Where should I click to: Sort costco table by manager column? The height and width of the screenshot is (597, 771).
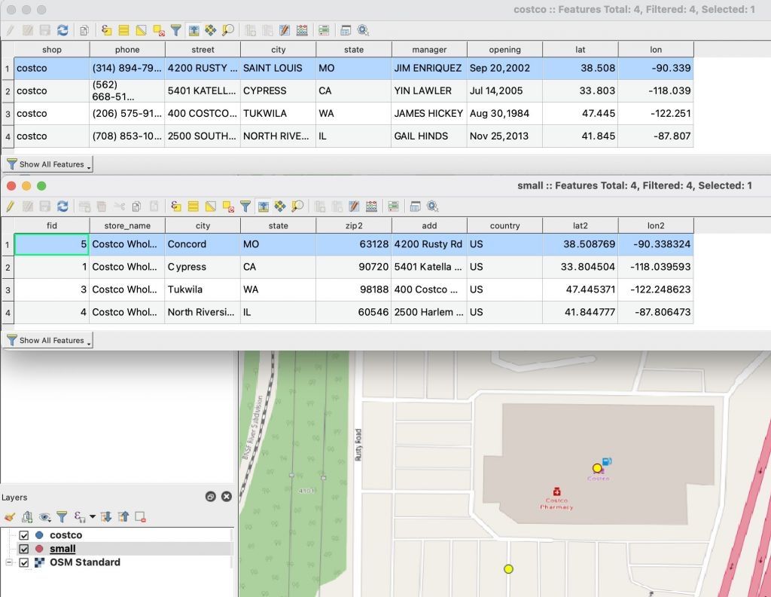[429, 49]
